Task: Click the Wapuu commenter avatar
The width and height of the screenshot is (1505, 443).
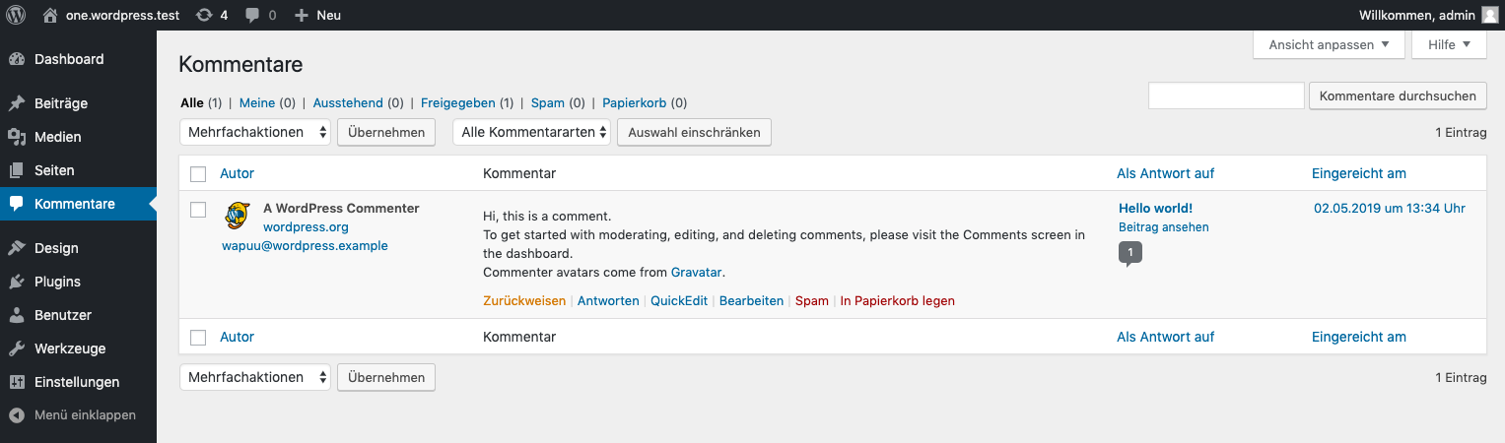Action: coord(238,216)
